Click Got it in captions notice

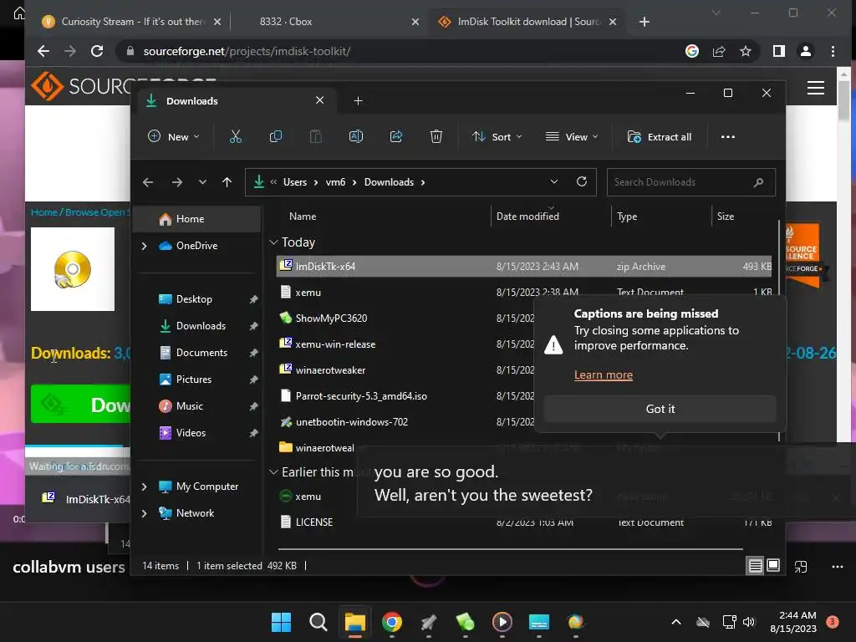click(660, 409)
